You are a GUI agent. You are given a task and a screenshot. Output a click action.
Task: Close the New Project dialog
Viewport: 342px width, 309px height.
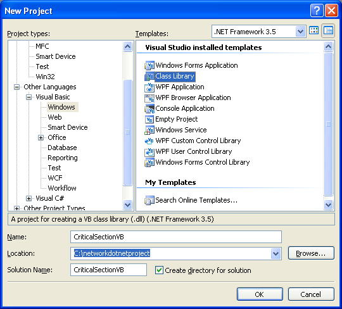coord(331,10)
